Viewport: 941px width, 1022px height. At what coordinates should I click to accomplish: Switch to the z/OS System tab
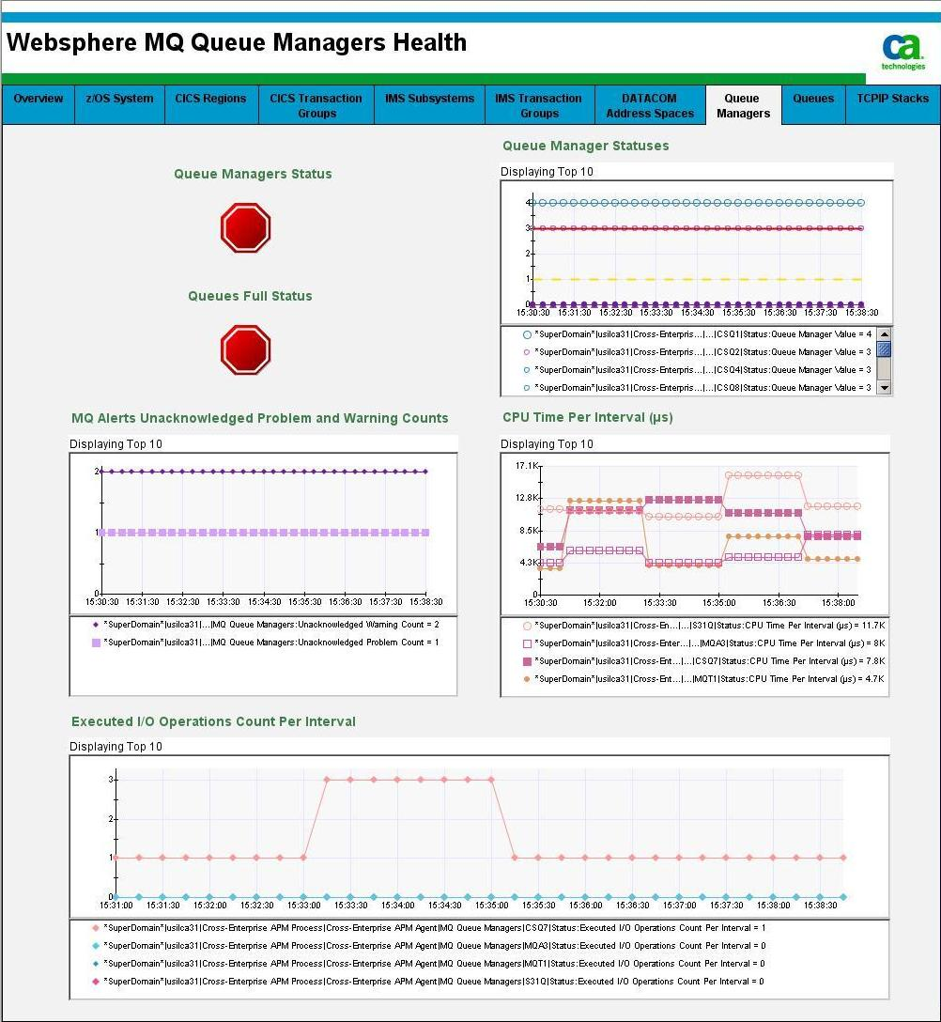pos(119,104)
